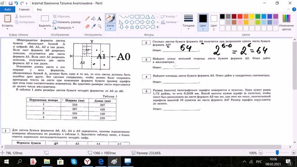Click the Cut command

pyautogui.click(x=23, y=17)
